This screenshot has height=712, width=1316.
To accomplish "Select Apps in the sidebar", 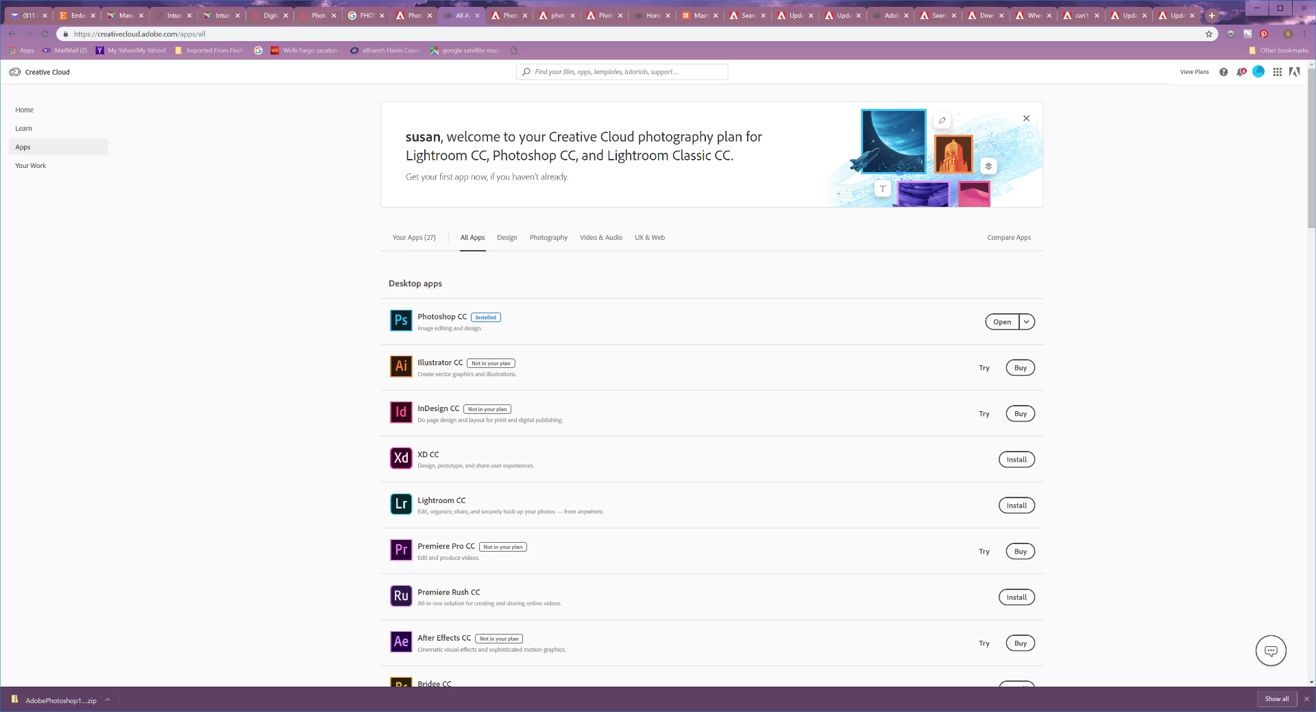I will tap(58, 147).
